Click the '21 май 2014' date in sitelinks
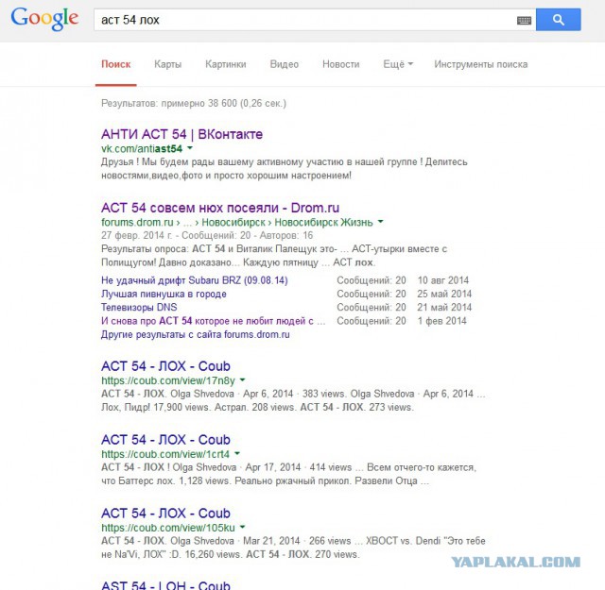 444,307
